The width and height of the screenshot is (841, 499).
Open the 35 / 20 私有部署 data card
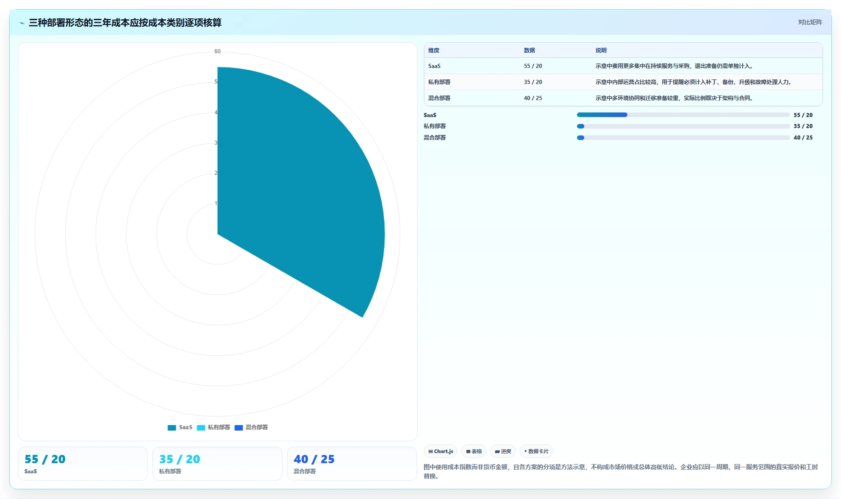tap(217, 464)
